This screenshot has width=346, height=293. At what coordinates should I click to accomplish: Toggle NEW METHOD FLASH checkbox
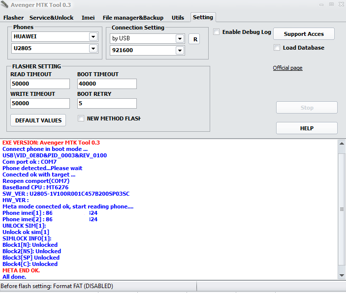click(81, 118)
